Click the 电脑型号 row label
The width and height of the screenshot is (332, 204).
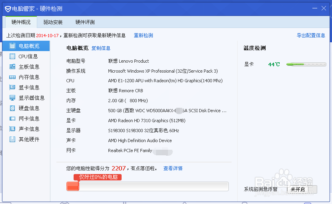coord(76,61)
